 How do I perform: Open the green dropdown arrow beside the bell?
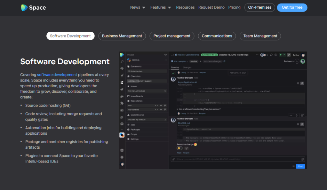[x=284, y=55]
